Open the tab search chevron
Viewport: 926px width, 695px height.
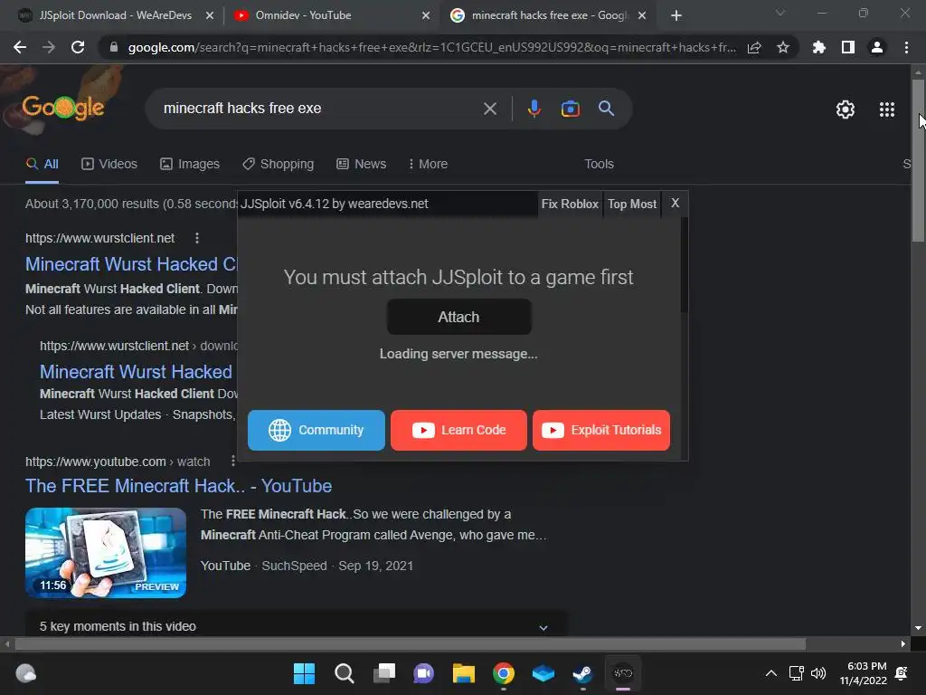pos(780,13)
